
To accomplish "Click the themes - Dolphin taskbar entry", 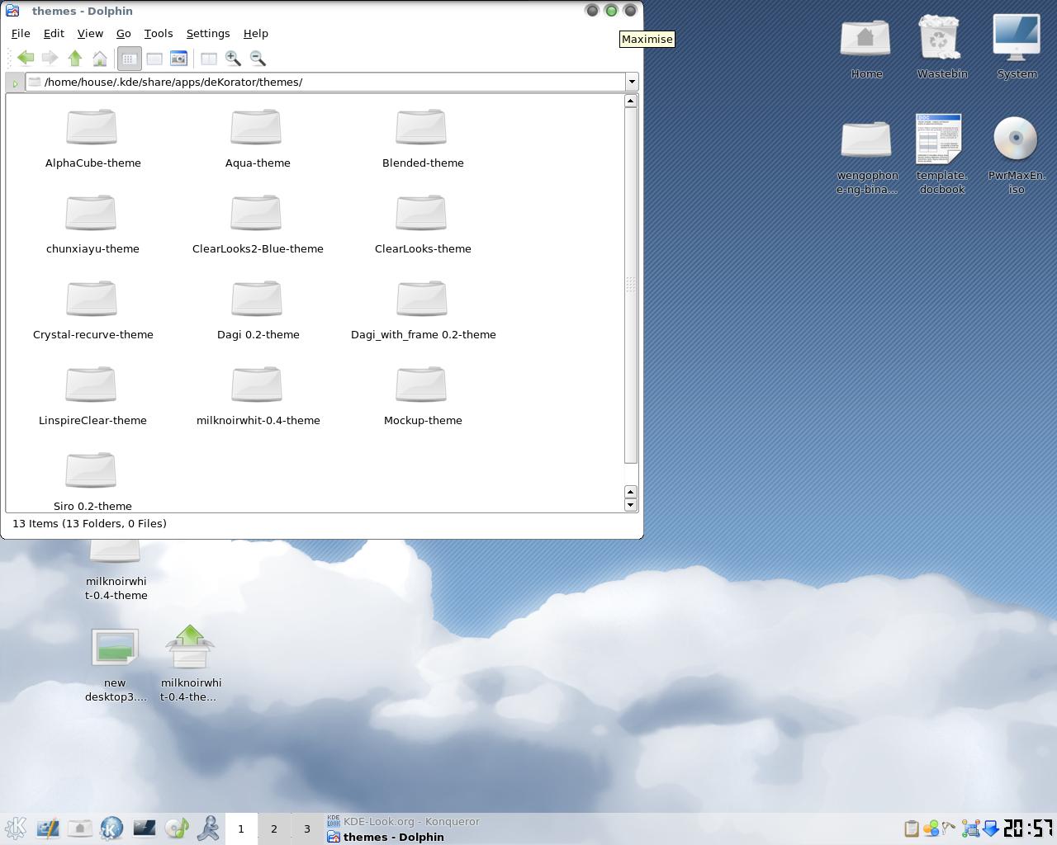I will (x=386, y=837).
